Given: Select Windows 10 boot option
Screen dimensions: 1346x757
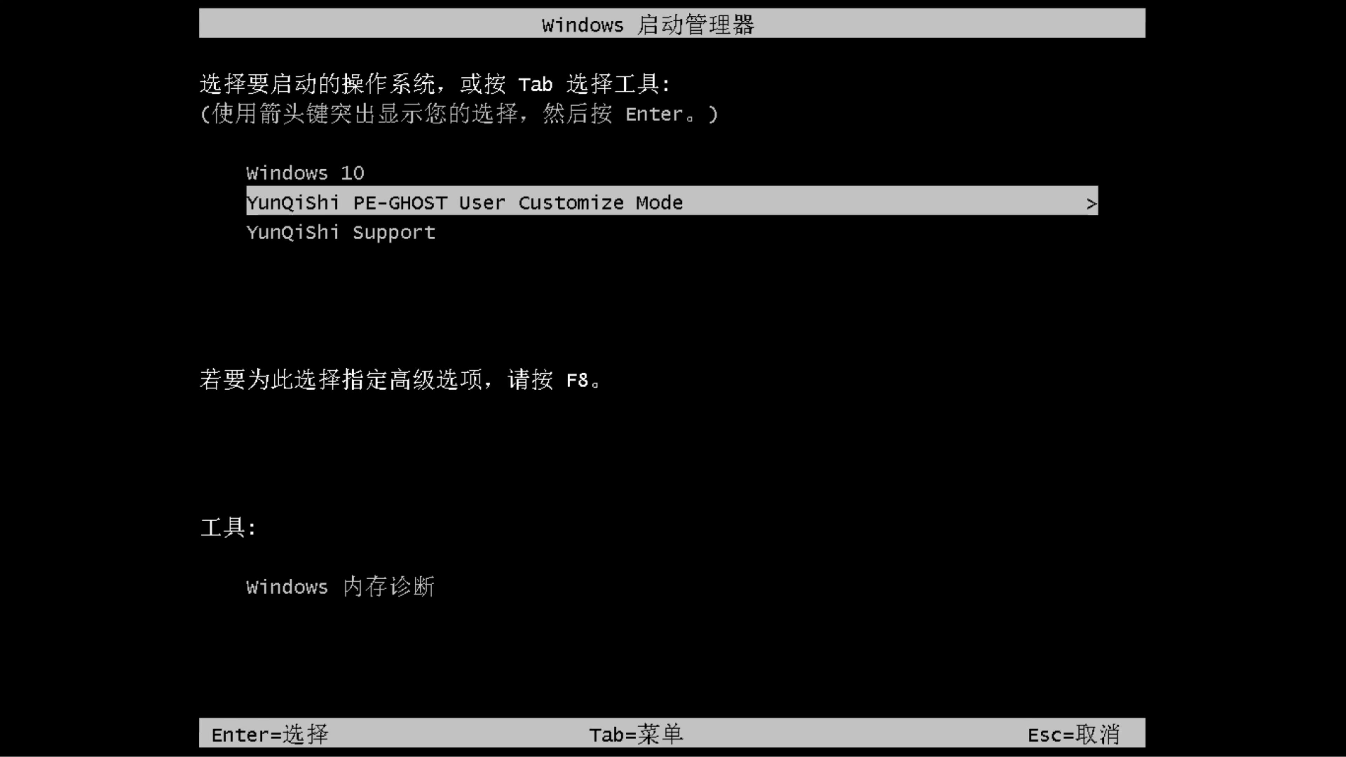Looking at the screenshot, I should 305,173.
